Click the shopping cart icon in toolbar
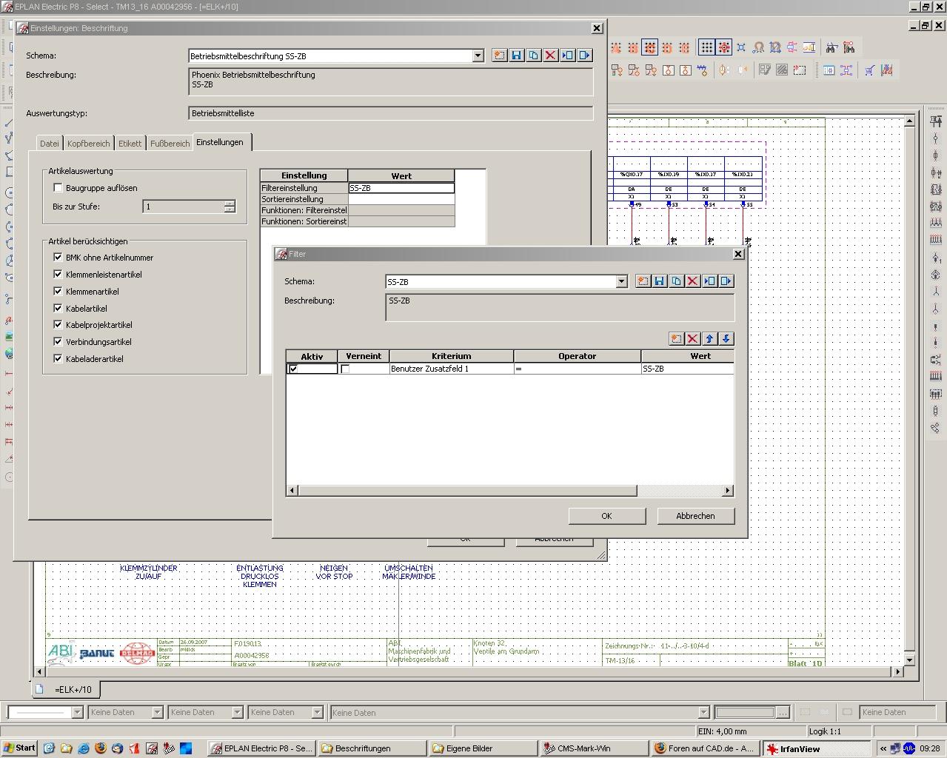The image size is (947, 758). [x=869, y=70]
